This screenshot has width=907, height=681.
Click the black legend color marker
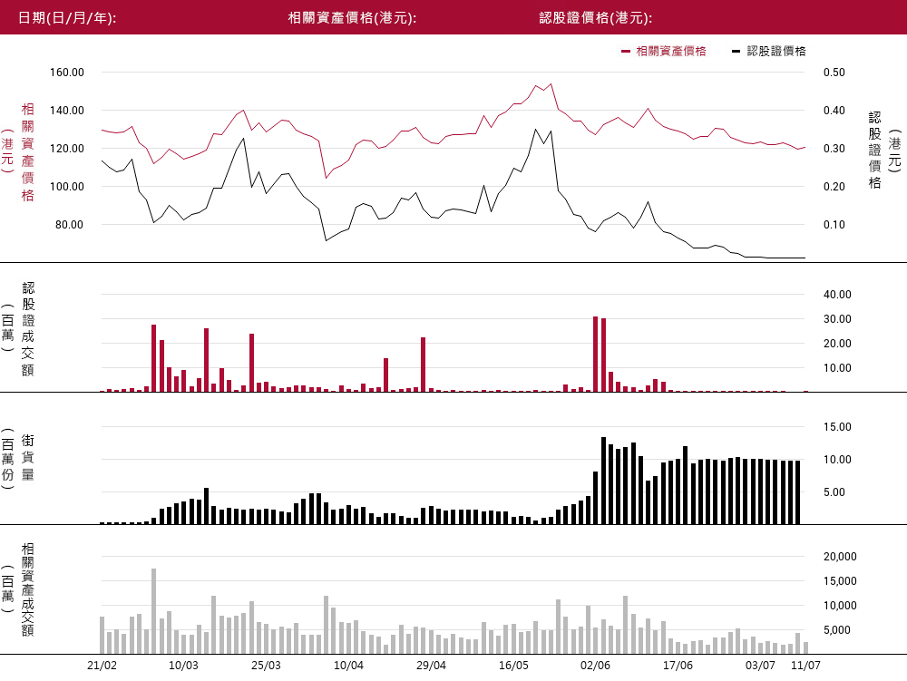(x=736, y=52)
